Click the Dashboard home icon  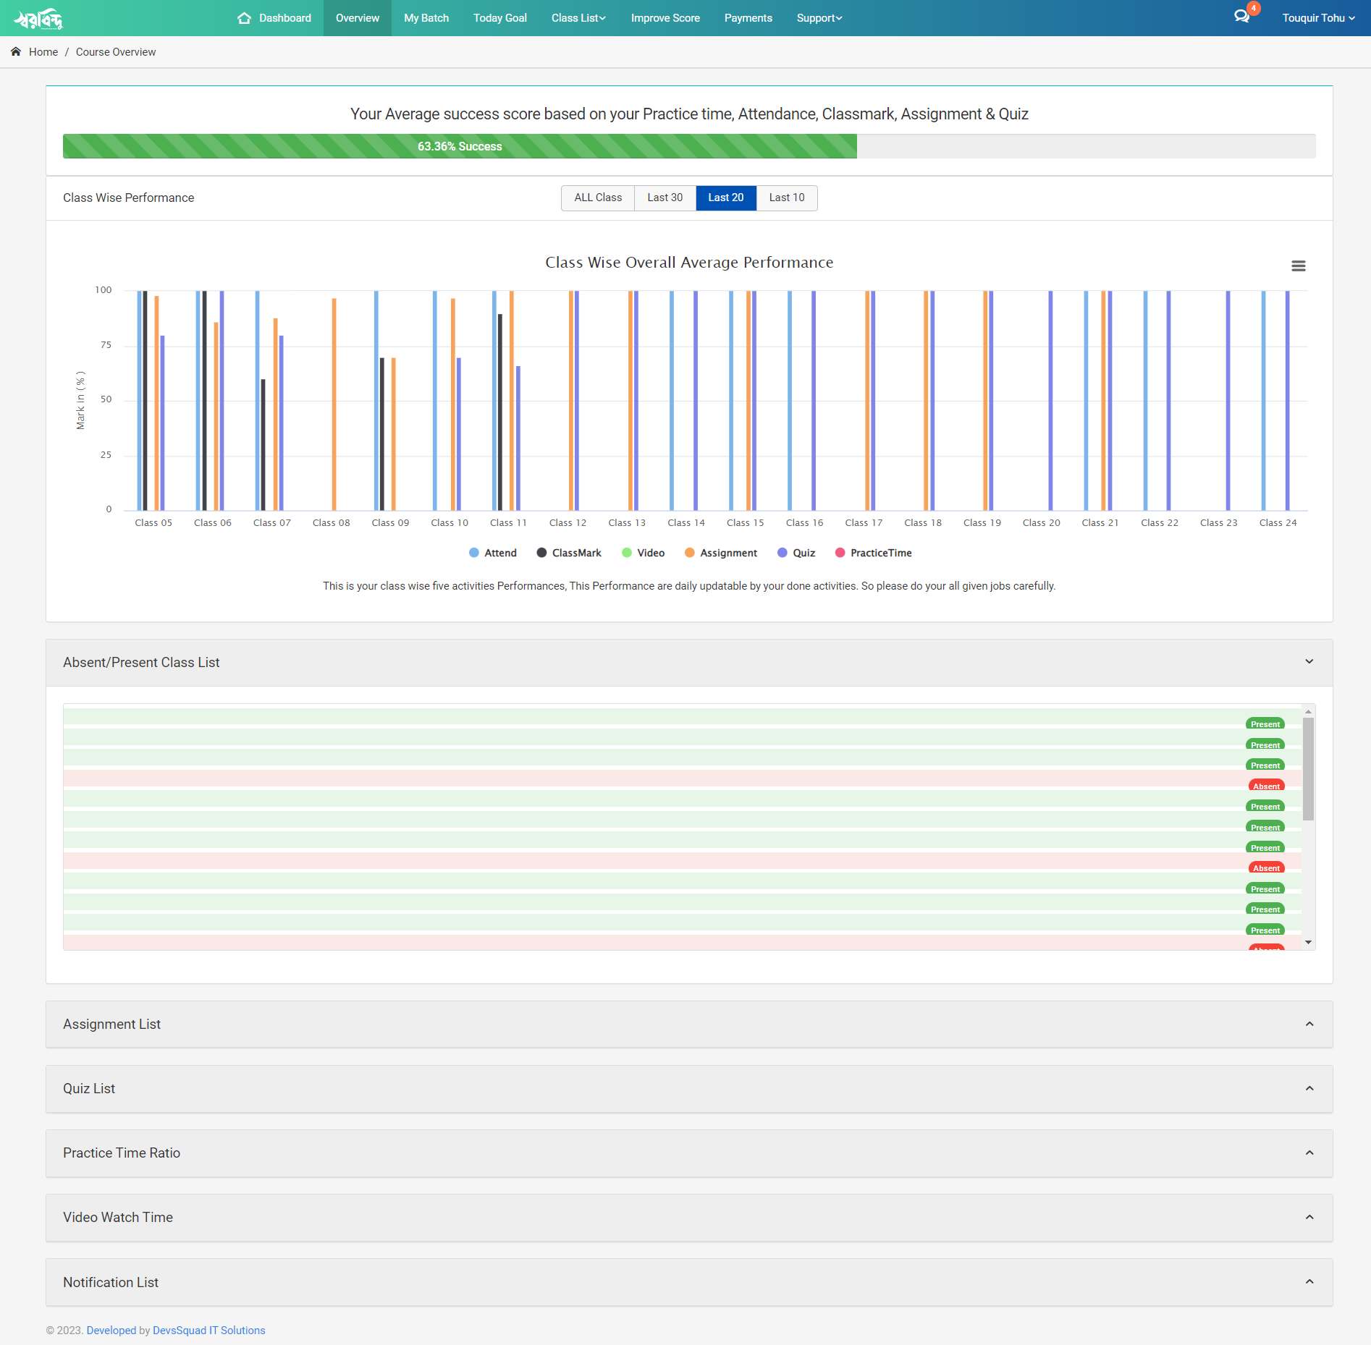(x=244, y=18)
